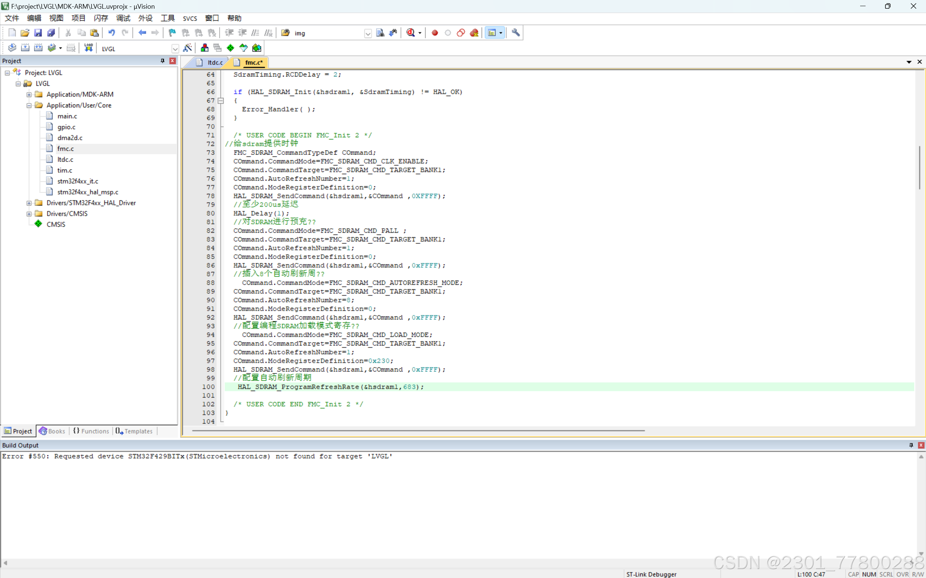Screen dimensions: 926x578
Task: Click the Build target icon
Action: tap(25, 48)
